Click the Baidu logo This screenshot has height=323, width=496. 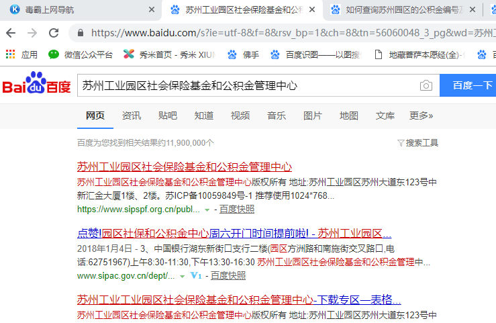coord(36,83)
